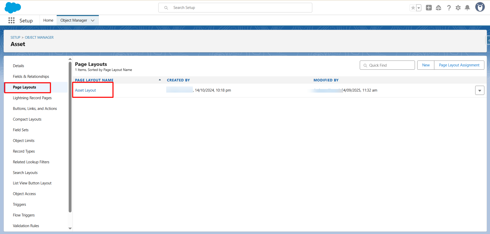
Task: Open Lightning Record Pages in the sidebar
Action: tap(32, 98)
